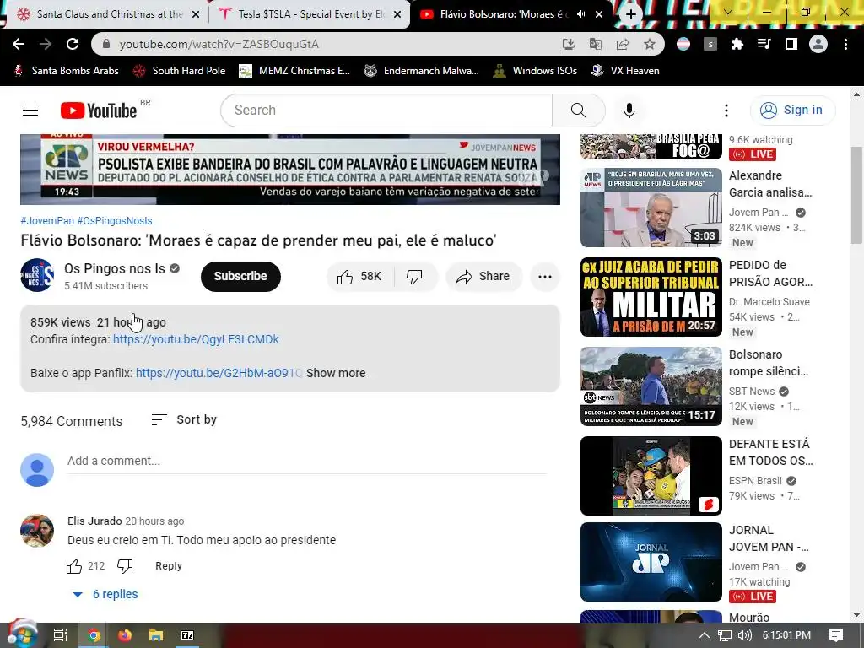Open File Explorer from the taskbar
864x648 pixels.
156,635
